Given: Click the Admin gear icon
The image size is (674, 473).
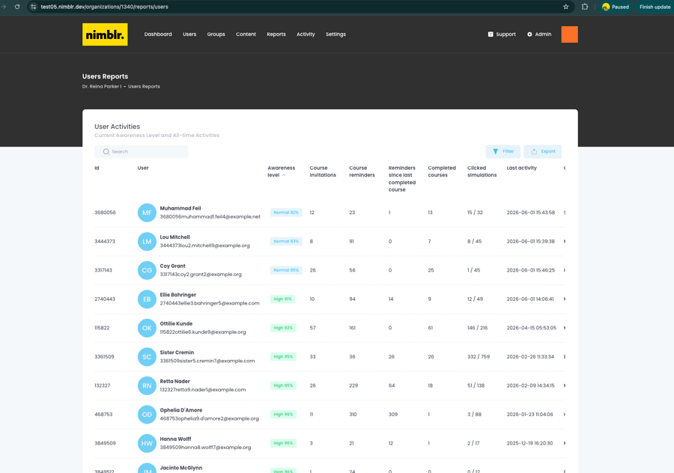Looking at the screenshot, I should click(529, 34).
